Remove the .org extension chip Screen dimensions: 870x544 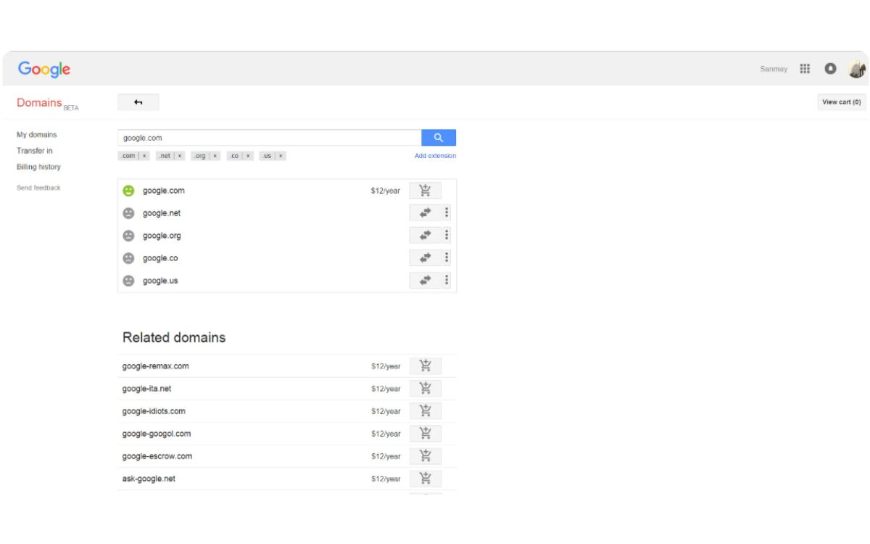[215, 156]
